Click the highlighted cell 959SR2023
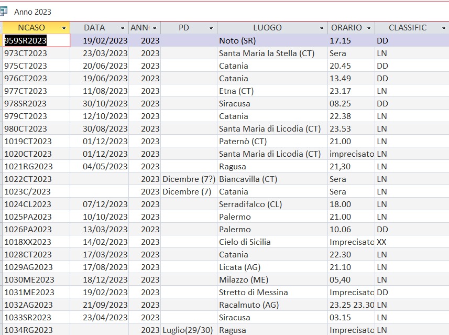Screen dimensions: 449x335 (36, 40)
